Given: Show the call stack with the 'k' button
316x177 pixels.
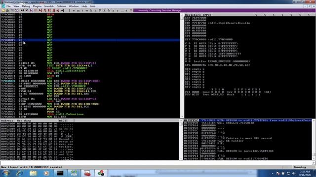Looking at the screenshot, I should pos(104,10).
